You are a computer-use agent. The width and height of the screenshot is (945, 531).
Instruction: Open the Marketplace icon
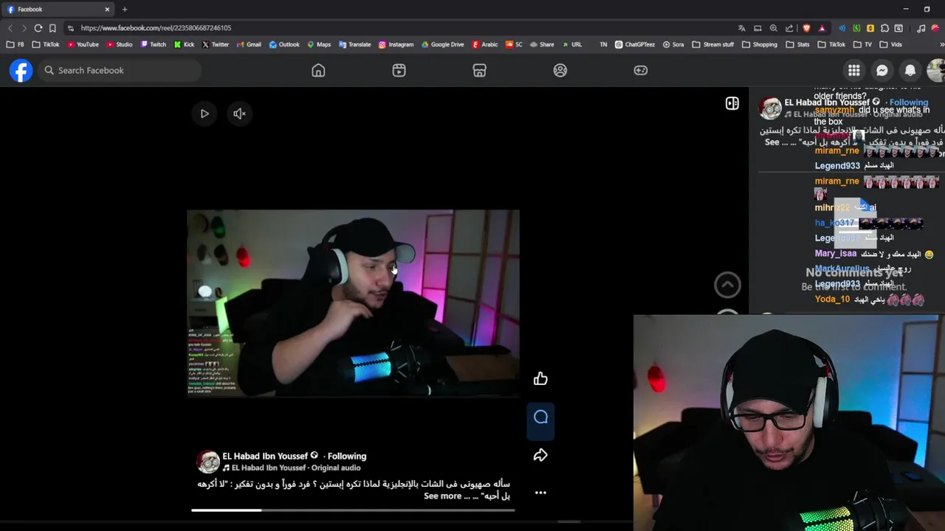tap(479, 70)
